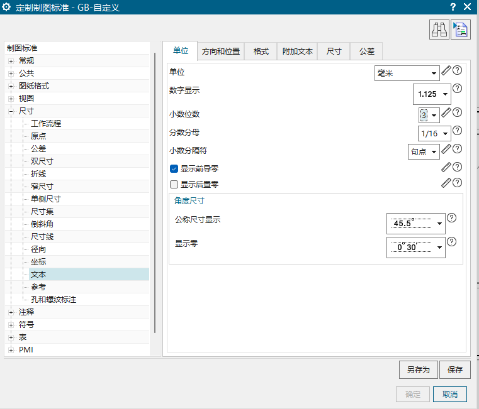Screen dimensions: 479x409
Task: Click help icon for 数字显示 row
Action: coord(457,89)
